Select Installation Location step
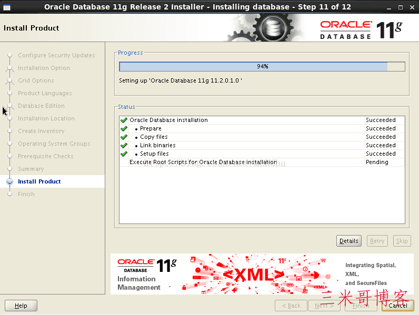Screen dimensions: 419x315 pos(46,118)
